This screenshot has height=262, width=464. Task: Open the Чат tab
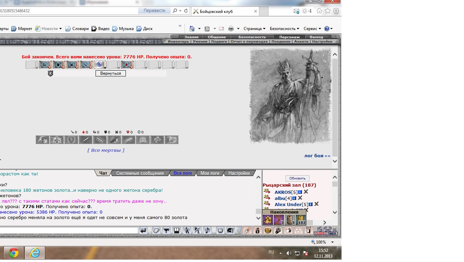[103, 173]
